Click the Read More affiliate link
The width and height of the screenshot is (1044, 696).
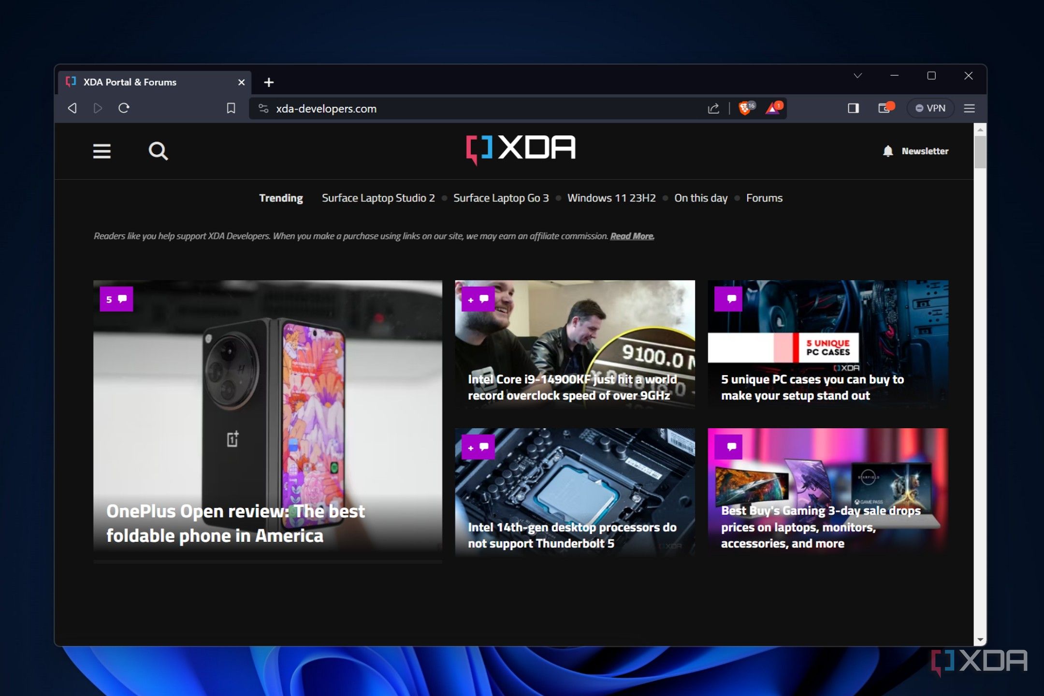point(631,236)
